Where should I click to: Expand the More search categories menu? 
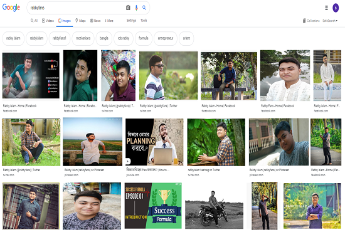click(x=109, y=21)
